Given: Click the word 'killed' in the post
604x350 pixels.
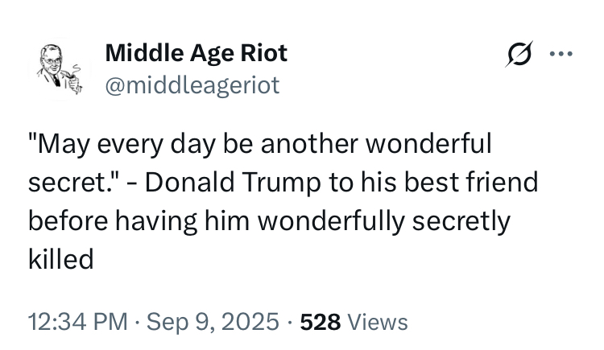Looking at the screenshot, I should 61,259.
